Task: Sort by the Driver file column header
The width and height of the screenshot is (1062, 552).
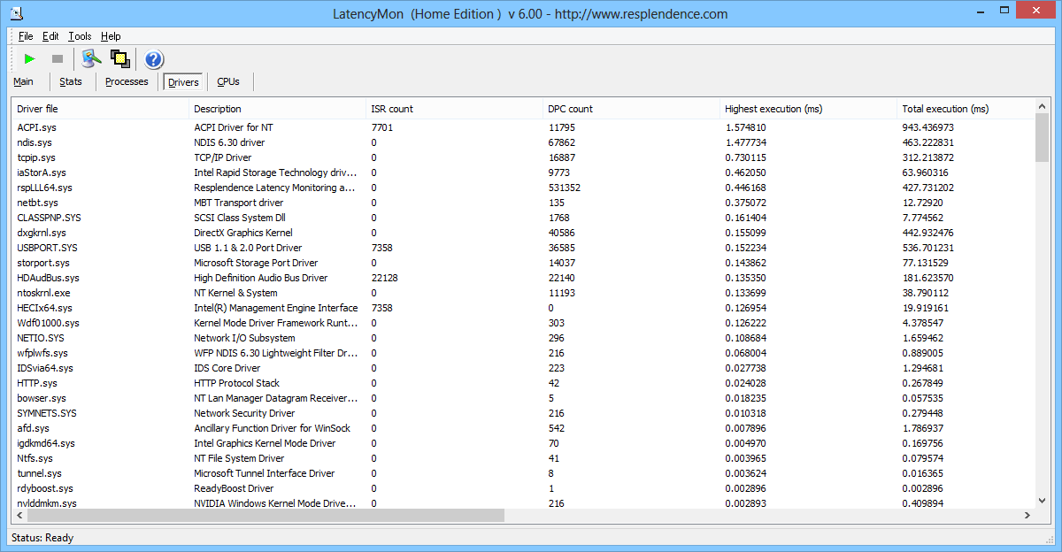Action: point(101,109)
